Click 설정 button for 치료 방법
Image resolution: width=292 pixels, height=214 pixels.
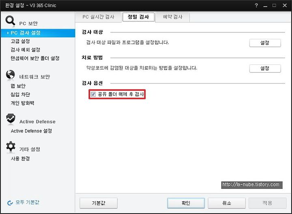(265, 68)
